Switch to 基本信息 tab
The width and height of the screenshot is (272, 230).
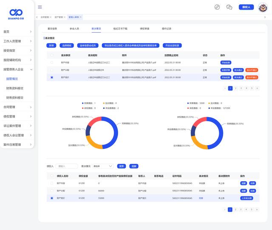pos(52,28)
